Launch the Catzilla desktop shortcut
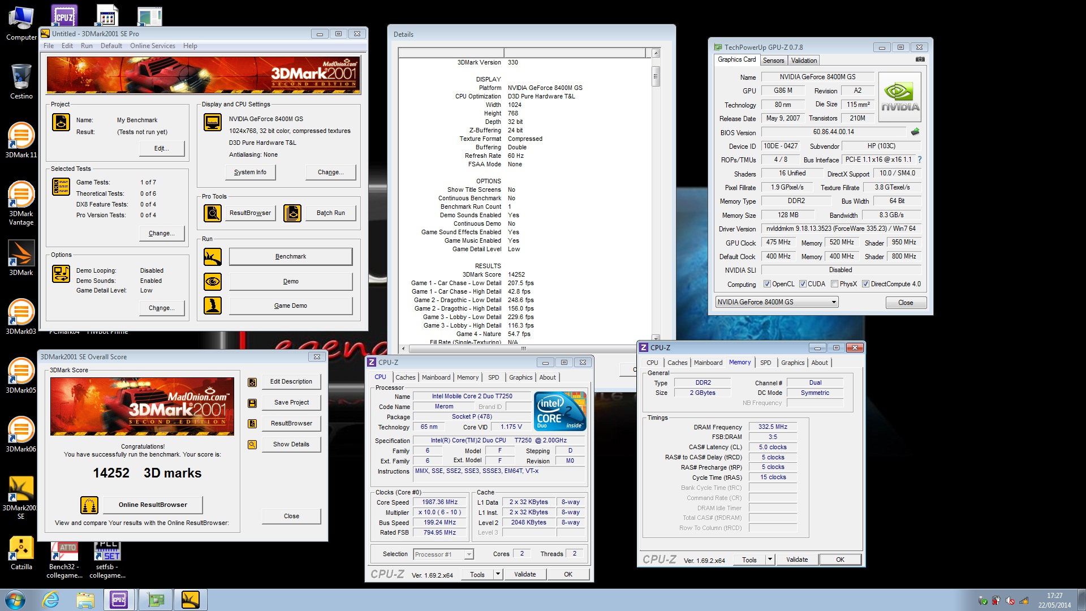 click(21, 553)
